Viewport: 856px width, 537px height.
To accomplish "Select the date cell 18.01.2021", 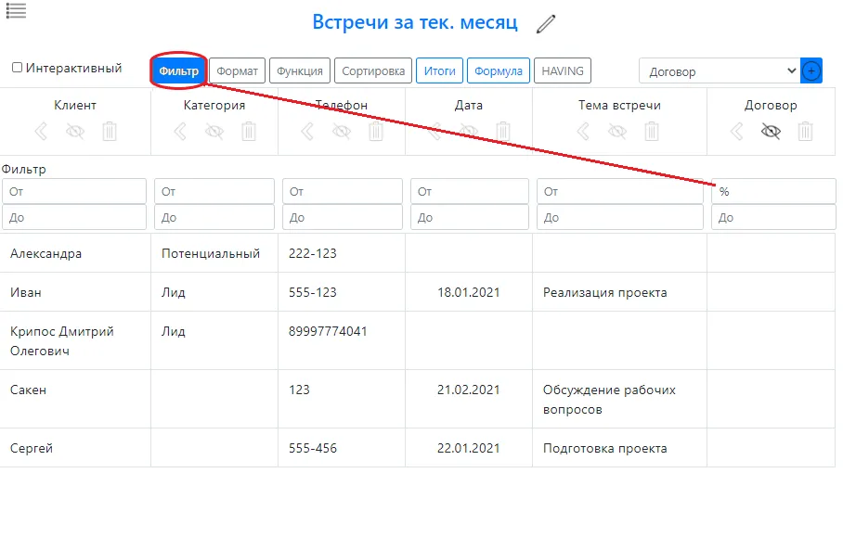I will 469,292.
